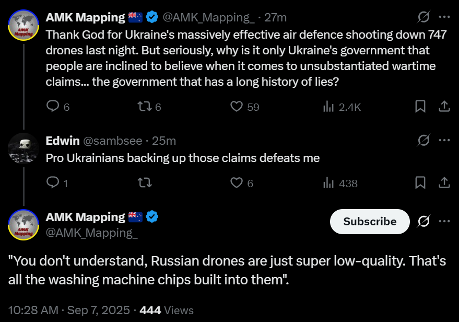Bookmark Edwin's reply

(420, 182)
